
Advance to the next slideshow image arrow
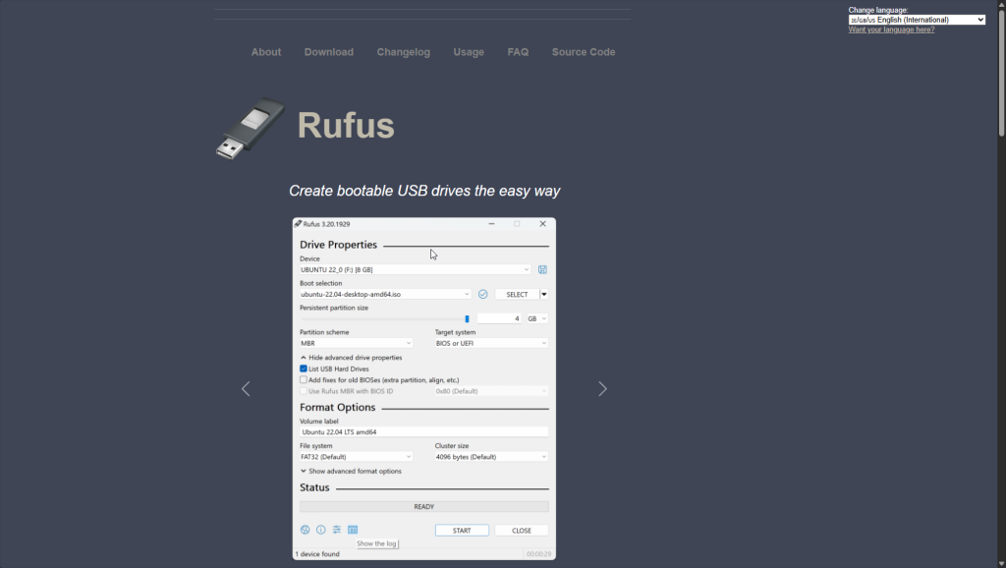(x=602, y=389)
